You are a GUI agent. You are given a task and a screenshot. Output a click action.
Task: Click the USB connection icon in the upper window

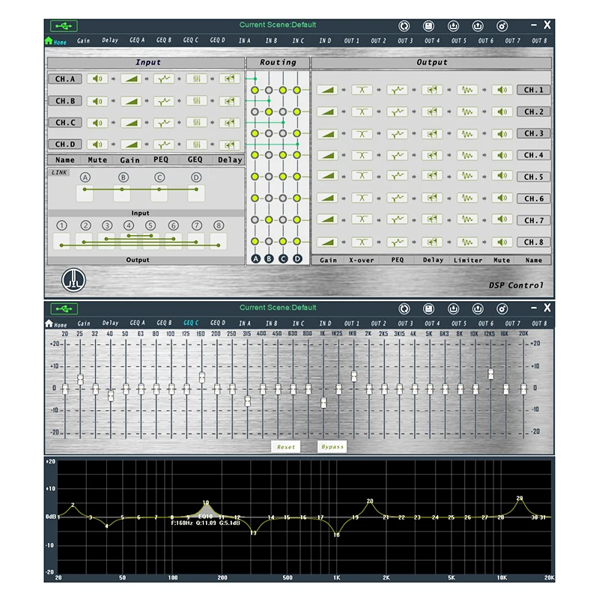(64, 26)
